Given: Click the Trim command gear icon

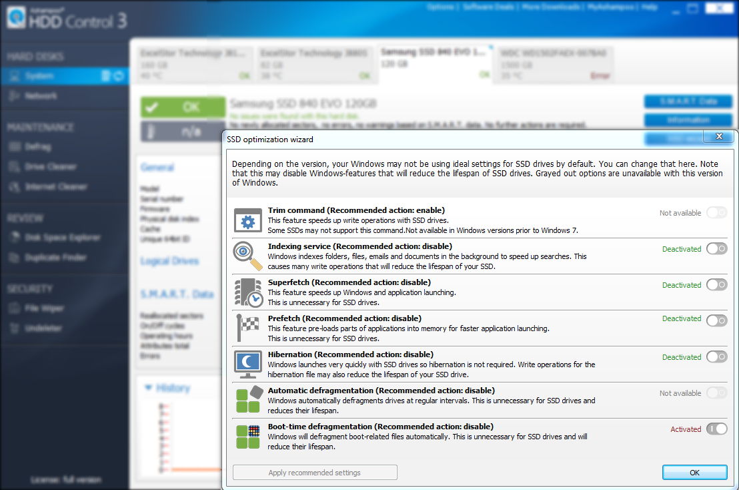Looking at the screenshot, I should [x=248, y=220].
